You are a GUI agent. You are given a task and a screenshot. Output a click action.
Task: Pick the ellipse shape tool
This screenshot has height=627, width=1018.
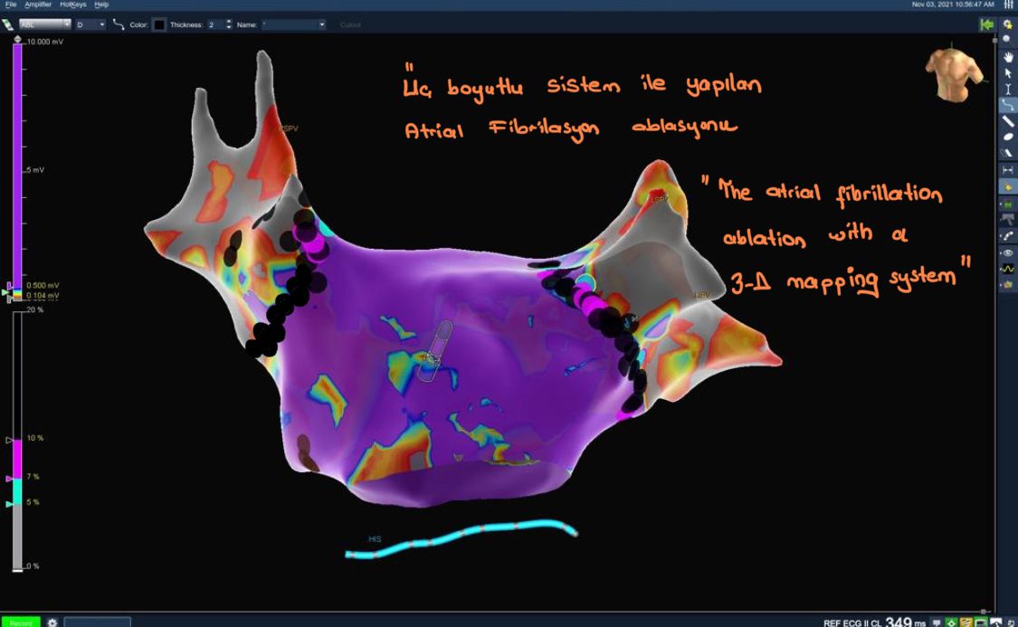[1008, 137]
